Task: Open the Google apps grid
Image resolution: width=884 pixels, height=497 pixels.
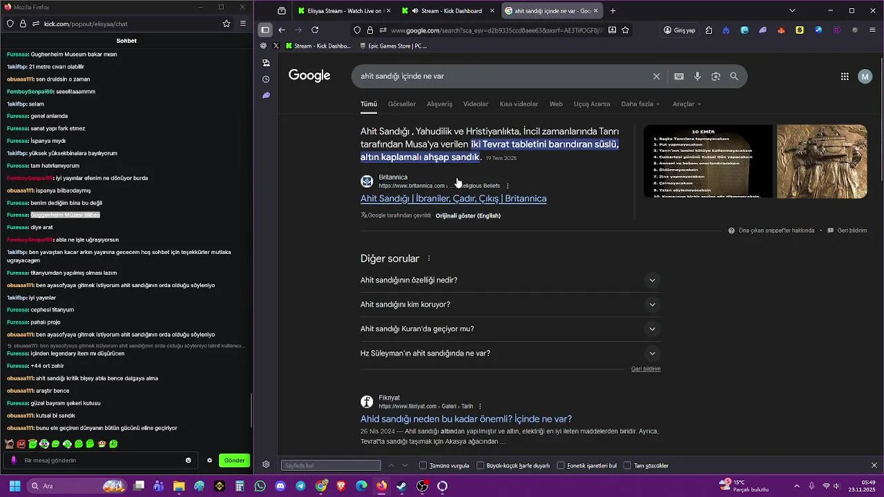Action: tap(845, 77)
